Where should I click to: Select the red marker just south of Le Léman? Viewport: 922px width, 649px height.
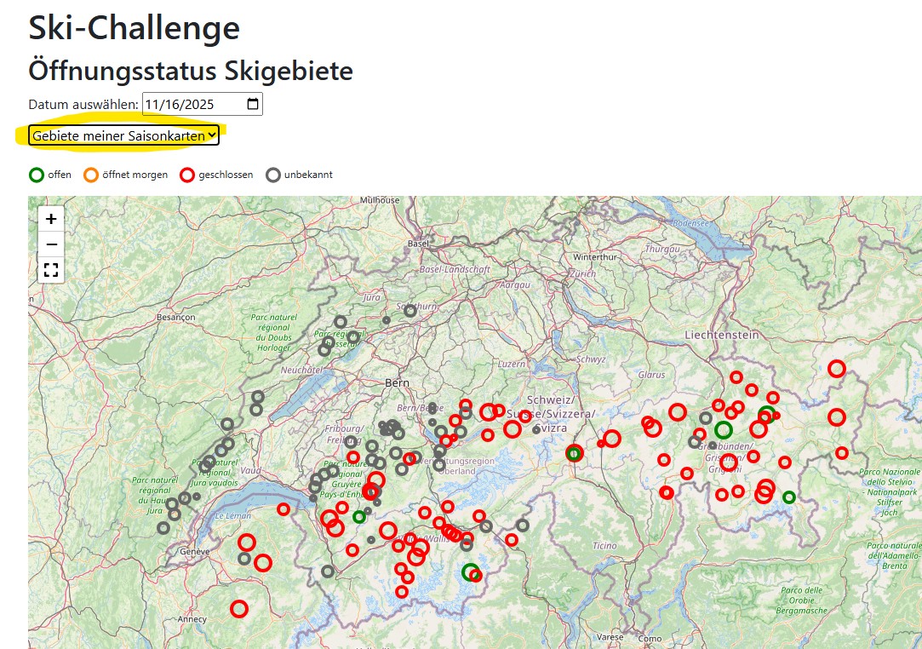283,509
